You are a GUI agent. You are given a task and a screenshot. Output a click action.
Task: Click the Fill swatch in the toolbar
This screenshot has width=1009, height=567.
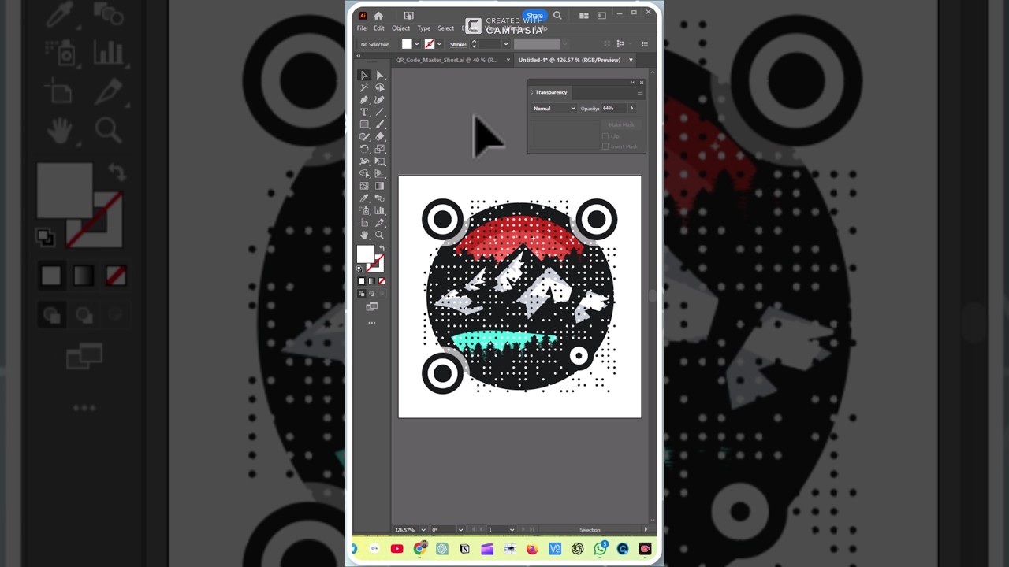tap(366, 254)
